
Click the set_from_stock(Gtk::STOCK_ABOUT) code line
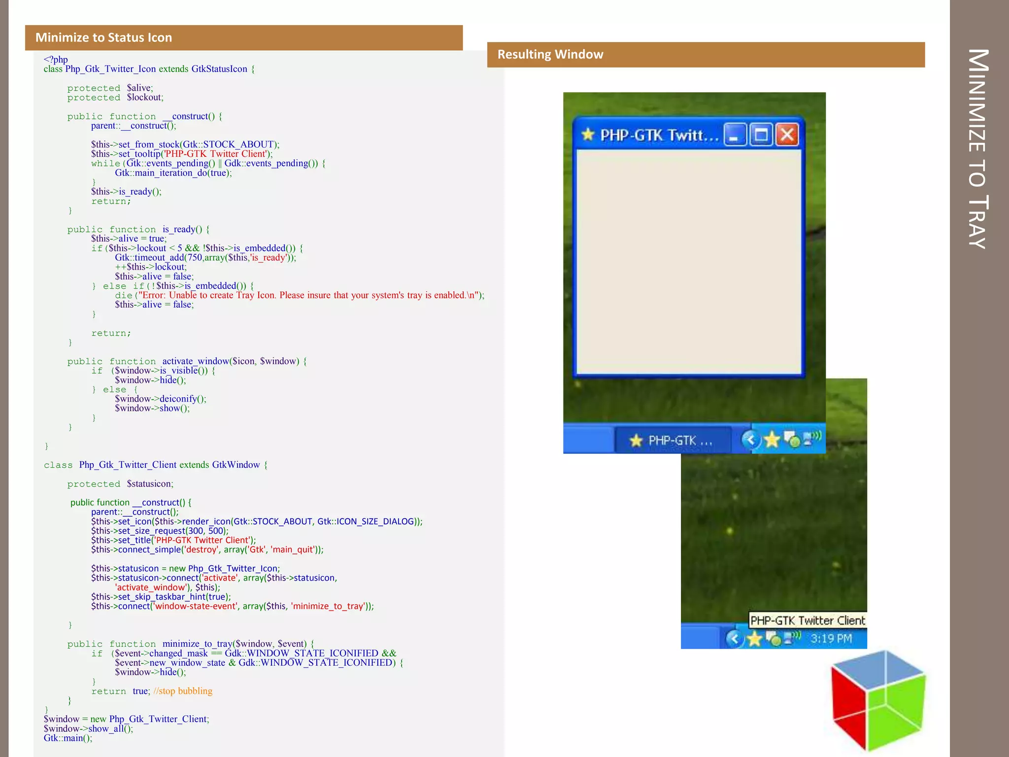[185, 144]
